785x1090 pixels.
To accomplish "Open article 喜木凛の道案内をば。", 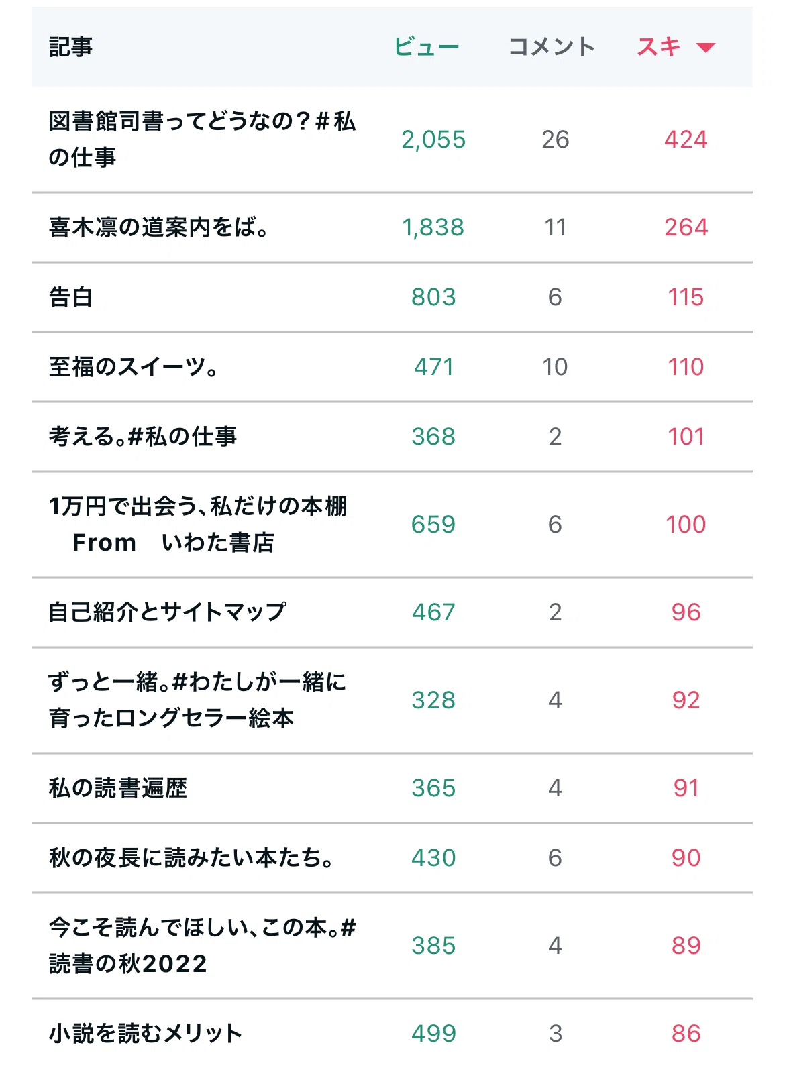I will click(x=159, y=227).
